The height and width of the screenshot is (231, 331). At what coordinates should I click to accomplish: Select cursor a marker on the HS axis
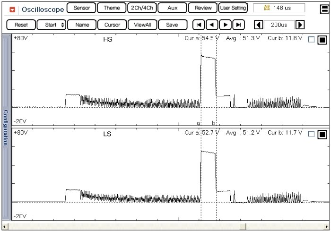click(198, 123)
